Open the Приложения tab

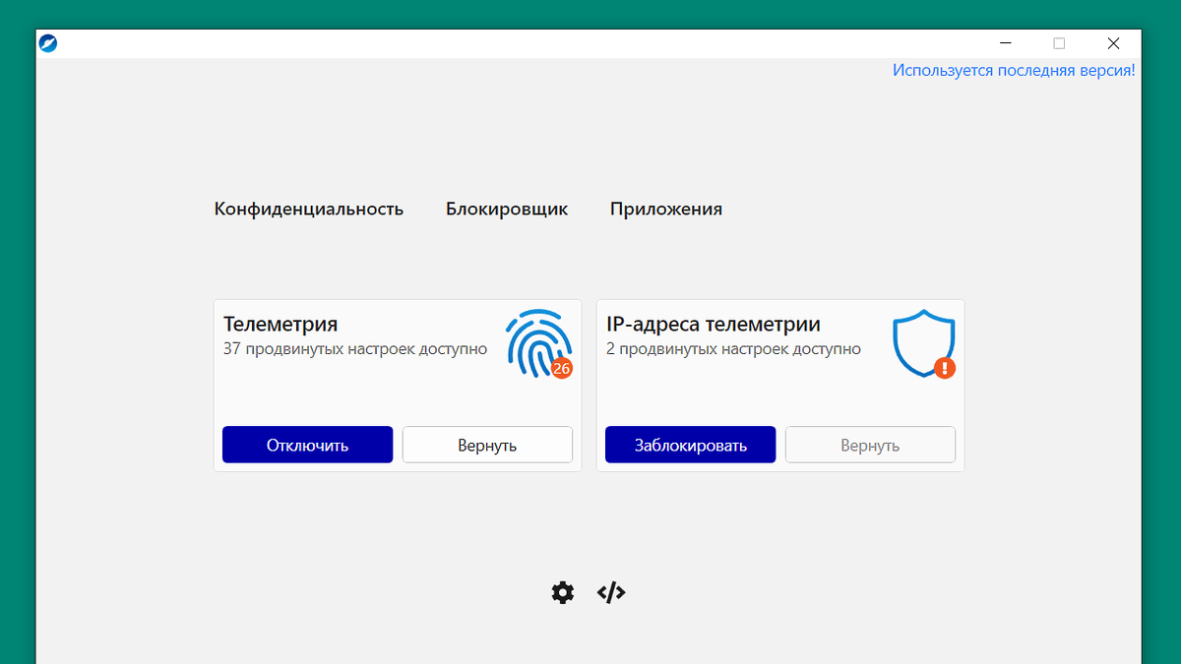pyautogui.click(x=666, y=209)
